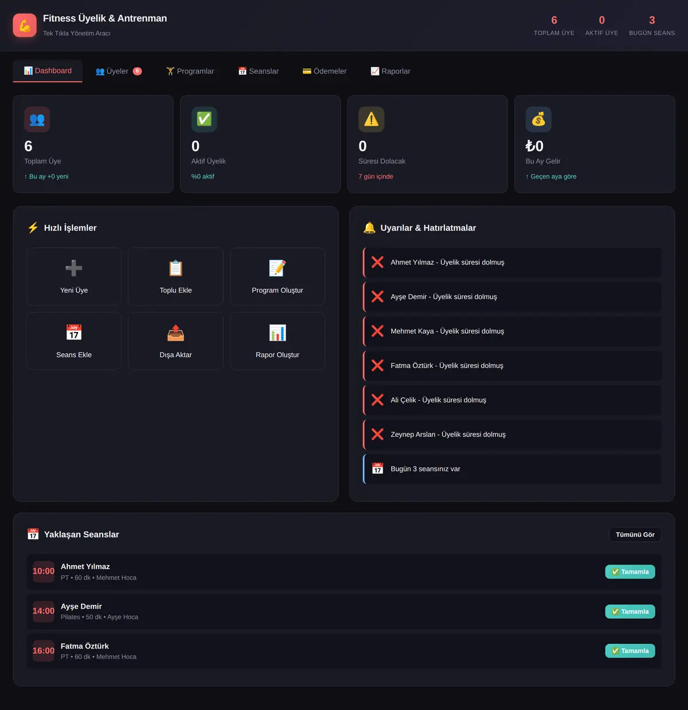
Task: Click the 16:00 session time badge
Action: [44, 651]
